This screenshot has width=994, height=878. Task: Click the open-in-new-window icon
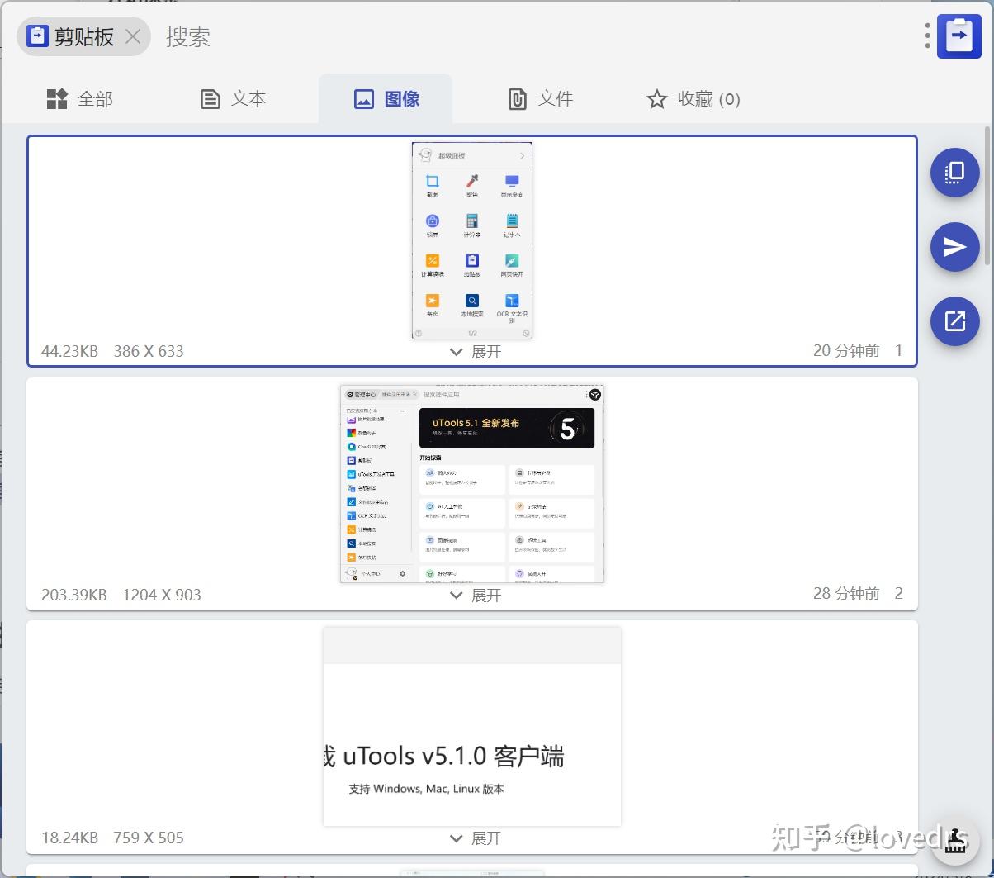954,321
